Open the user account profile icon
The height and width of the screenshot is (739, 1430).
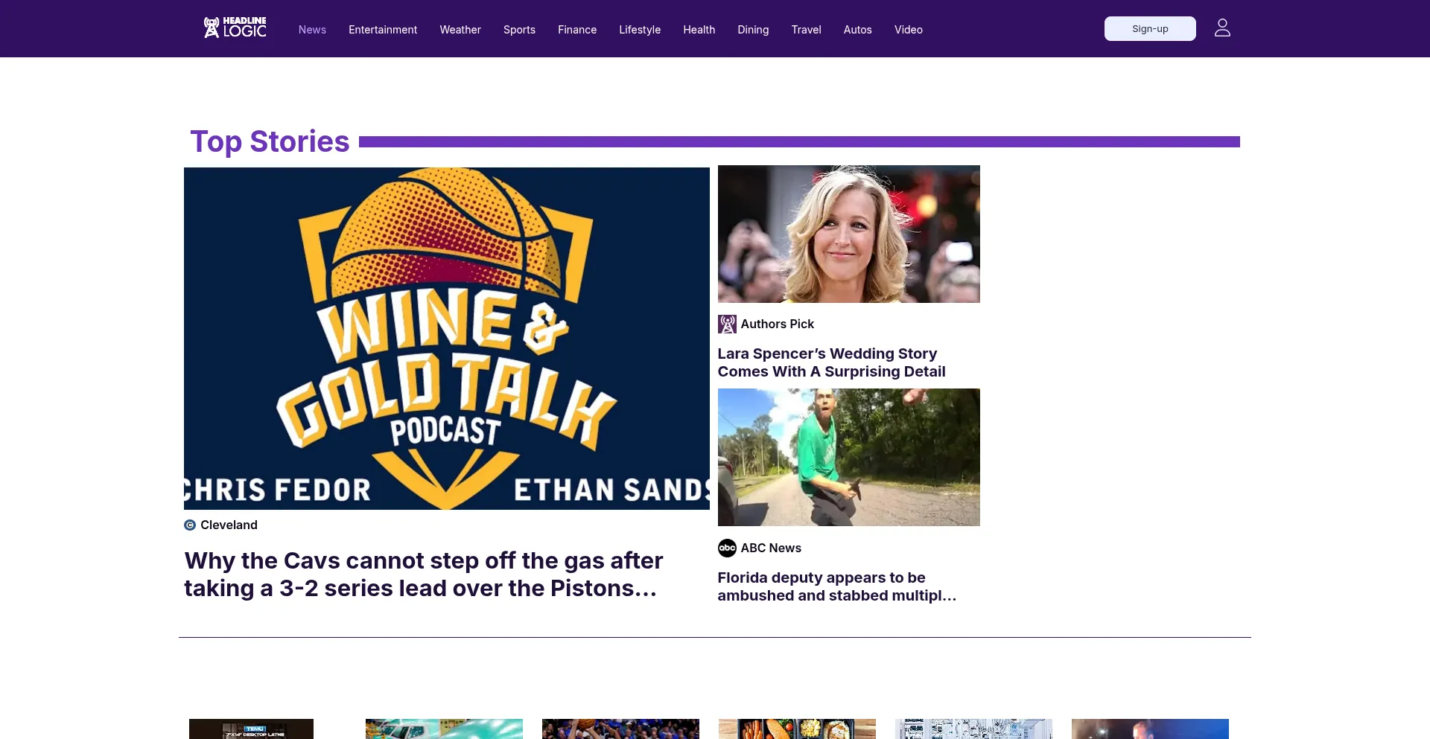tap(1222, 28)
